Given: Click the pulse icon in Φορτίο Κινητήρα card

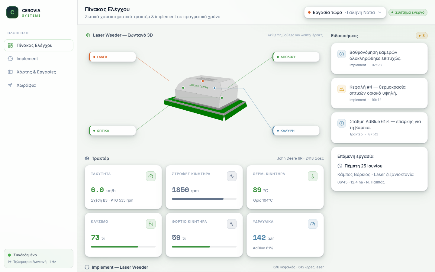Looking at the screenshot, I should (232, 224).
